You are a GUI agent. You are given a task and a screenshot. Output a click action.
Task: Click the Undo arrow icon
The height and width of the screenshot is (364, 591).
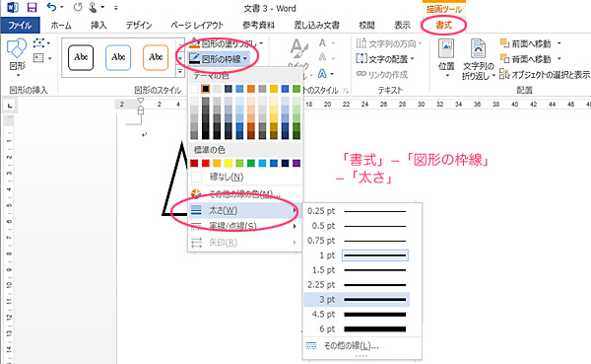(x=51, y=7)
